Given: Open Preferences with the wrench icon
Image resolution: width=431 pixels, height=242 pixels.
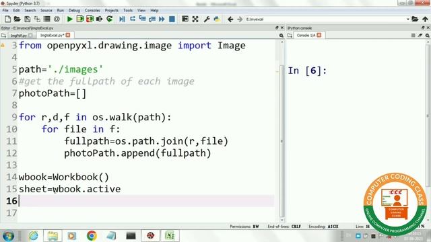Looking at the screenshot, I should pos(207,19).
